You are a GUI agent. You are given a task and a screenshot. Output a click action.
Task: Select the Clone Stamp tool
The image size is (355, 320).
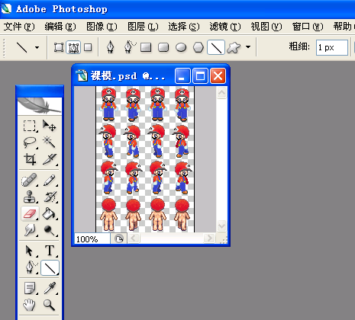pos(30,197)
